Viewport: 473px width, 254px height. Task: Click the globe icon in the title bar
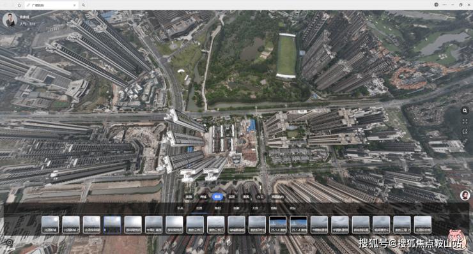pyautogui.click(x=436, y=5)
